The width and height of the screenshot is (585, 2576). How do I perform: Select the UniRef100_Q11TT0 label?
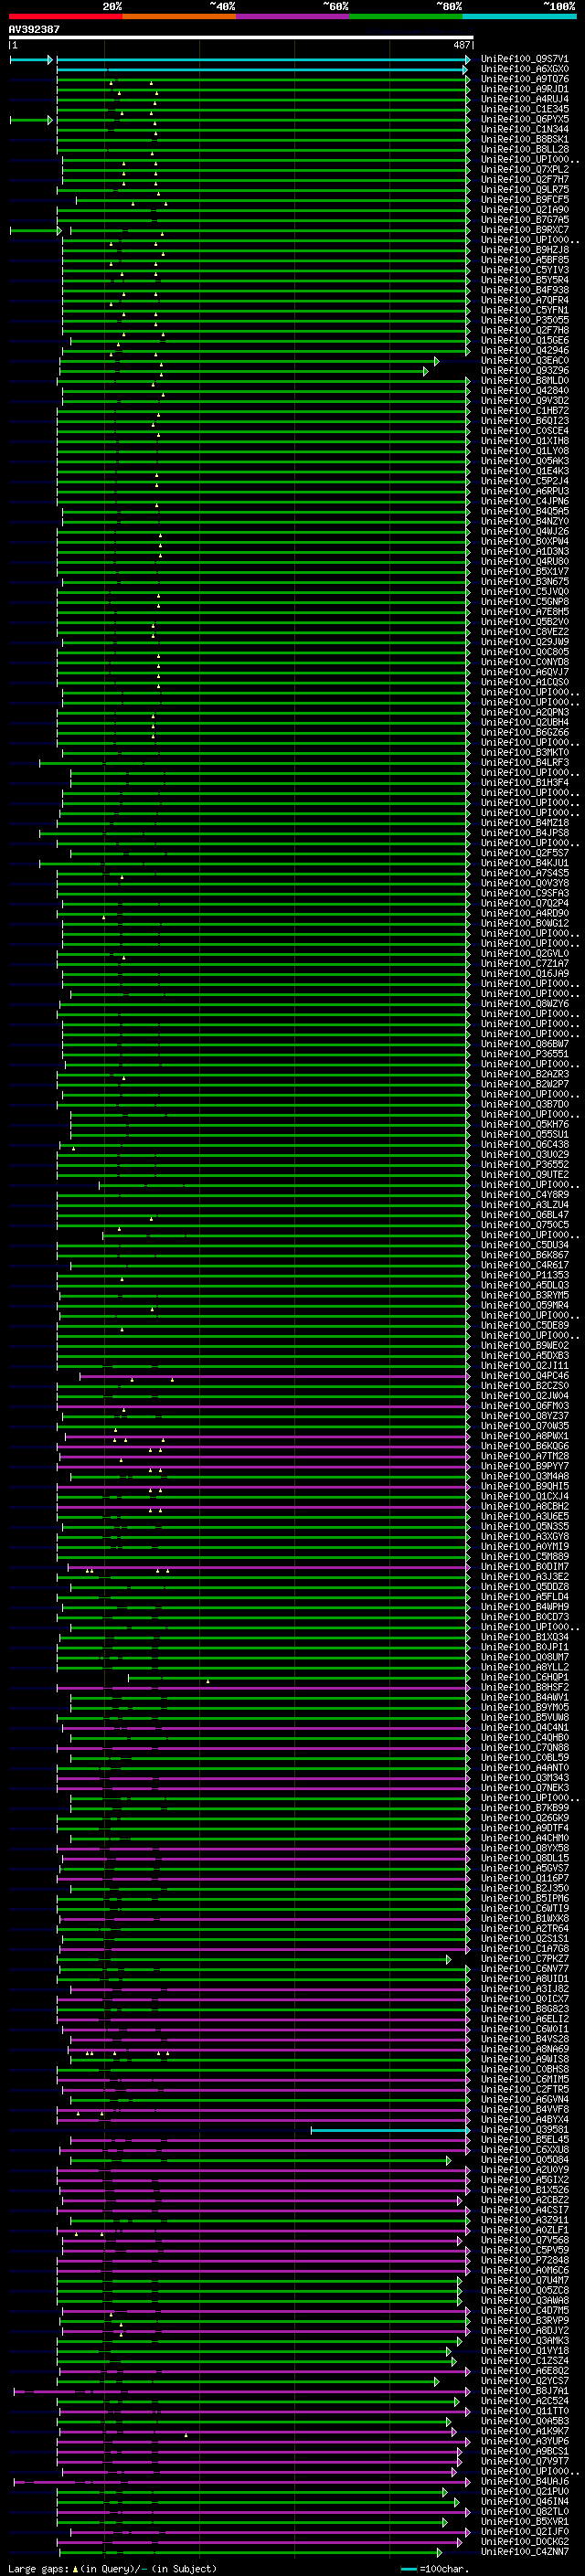(525, 2412)
